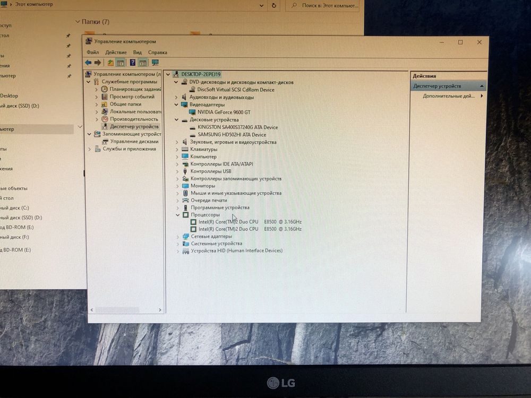Image resolution: width=531 pixels, height=398 pixels.
Task: Click the SAMSUNG HD502HI disk icon
Action: click(192, 135)
